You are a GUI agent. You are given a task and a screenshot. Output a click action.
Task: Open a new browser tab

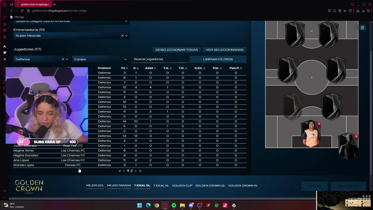pyautogui.click(x=54, y=4)
